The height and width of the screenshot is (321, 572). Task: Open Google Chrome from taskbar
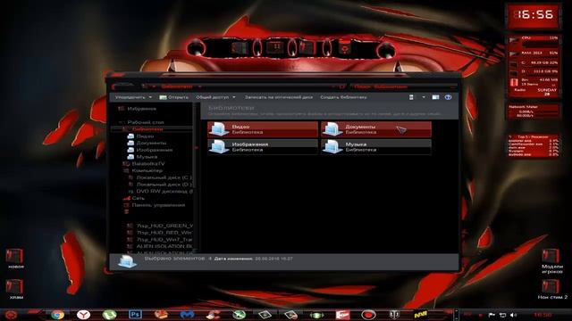point(57,315)
